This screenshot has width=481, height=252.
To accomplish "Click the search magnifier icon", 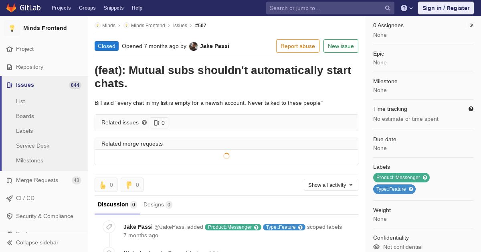I will (388, 8).
